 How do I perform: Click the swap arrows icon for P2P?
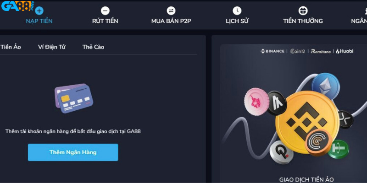point(171,11)
